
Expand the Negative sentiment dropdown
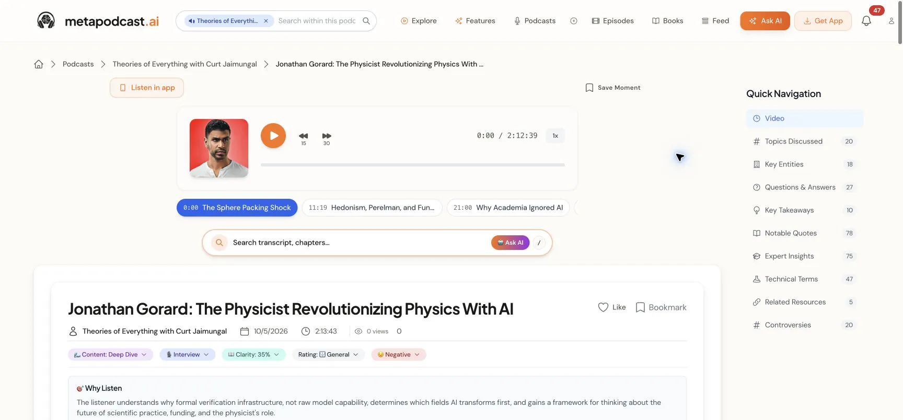(x=399, y=355)
